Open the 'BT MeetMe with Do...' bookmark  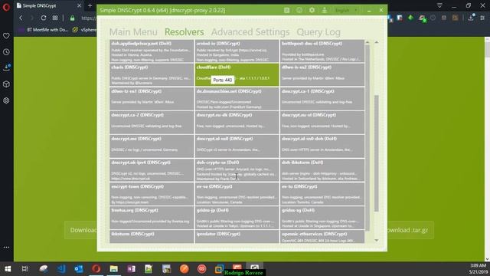tap(44, 30)
